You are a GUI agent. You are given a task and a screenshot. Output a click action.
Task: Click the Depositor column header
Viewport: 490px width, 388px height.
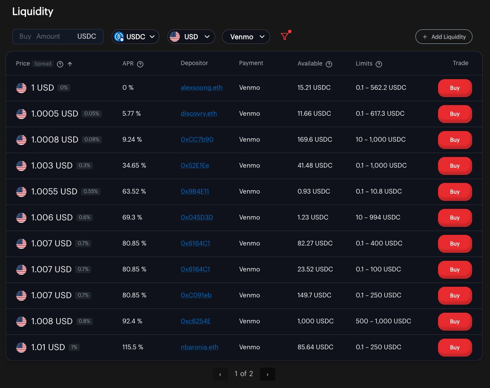coord(194,63)
